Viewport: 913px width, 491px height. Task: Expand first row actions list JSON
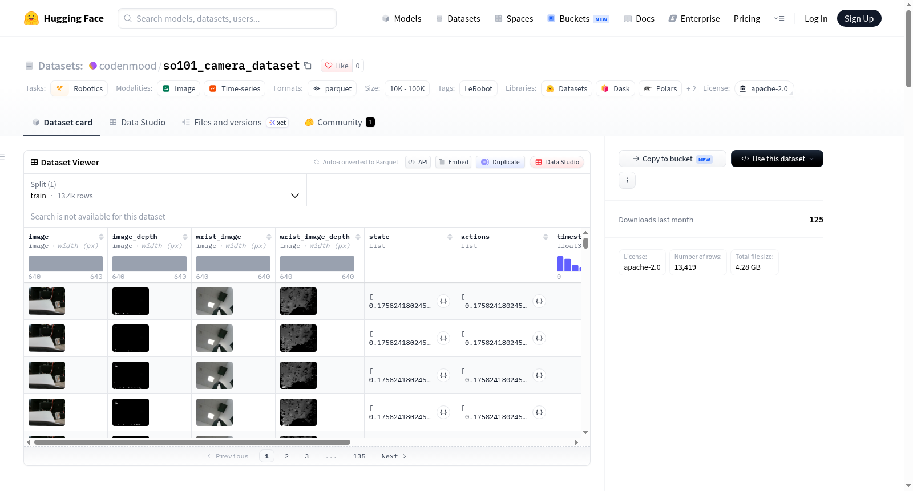pyautogui.click(x=539, y=301)
